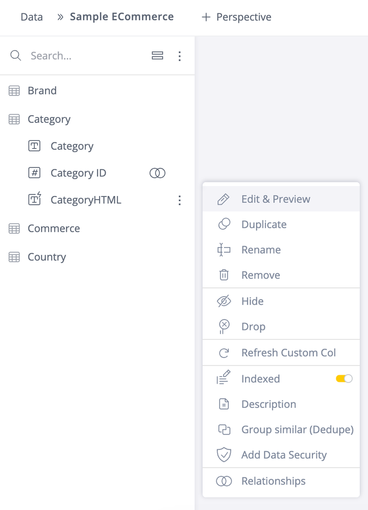Expand the Country table
This screenshot has width=368, height=510.
(x=46, y=257)
